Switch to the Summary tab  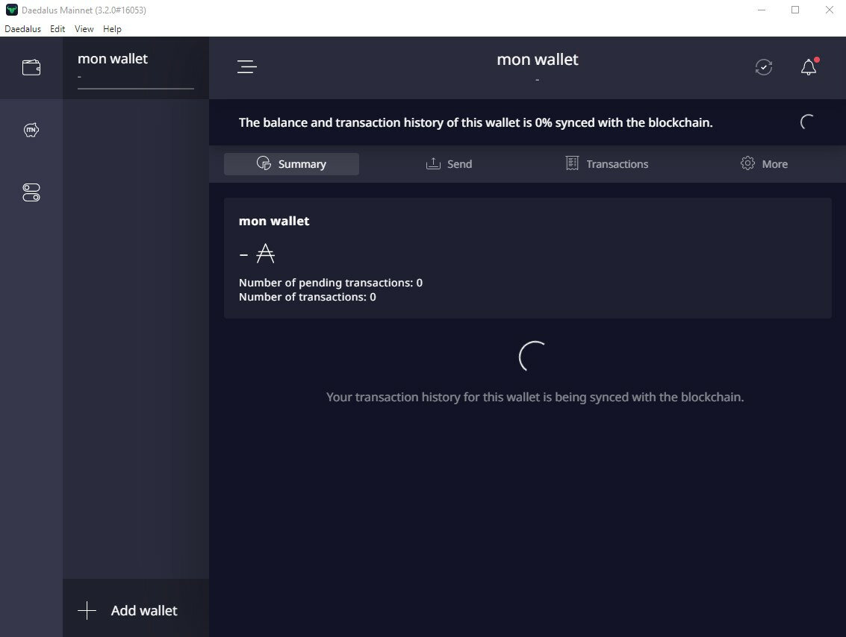tap(291, 164)
